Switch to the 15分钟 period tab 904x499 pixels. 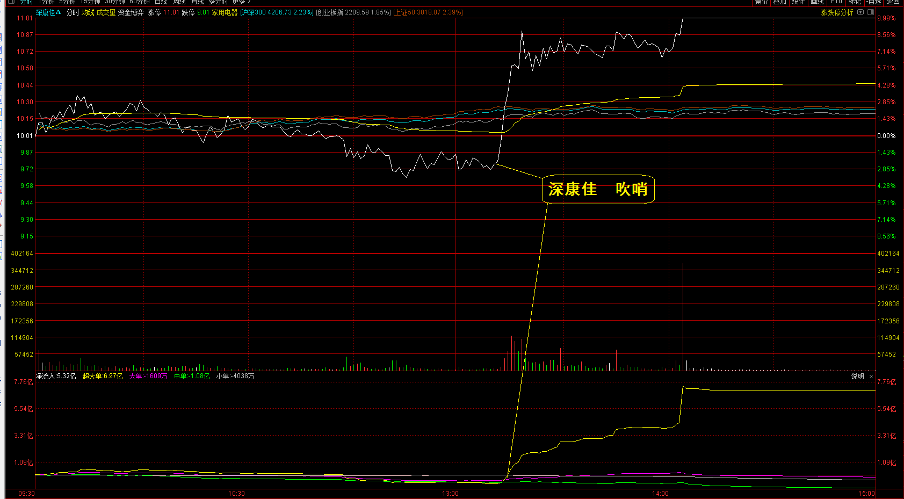click(x=90, y=2)
